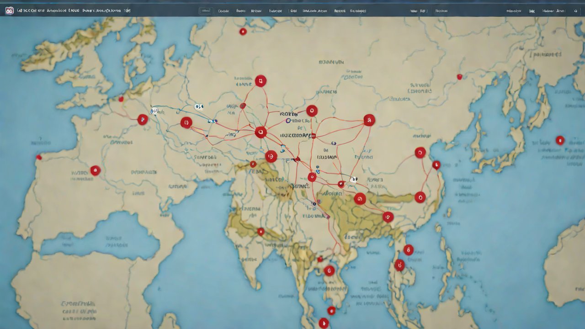Select the small red marker on Iberia's western coast
The width and height of the screenshot is (585, 329).
[39, 158]
